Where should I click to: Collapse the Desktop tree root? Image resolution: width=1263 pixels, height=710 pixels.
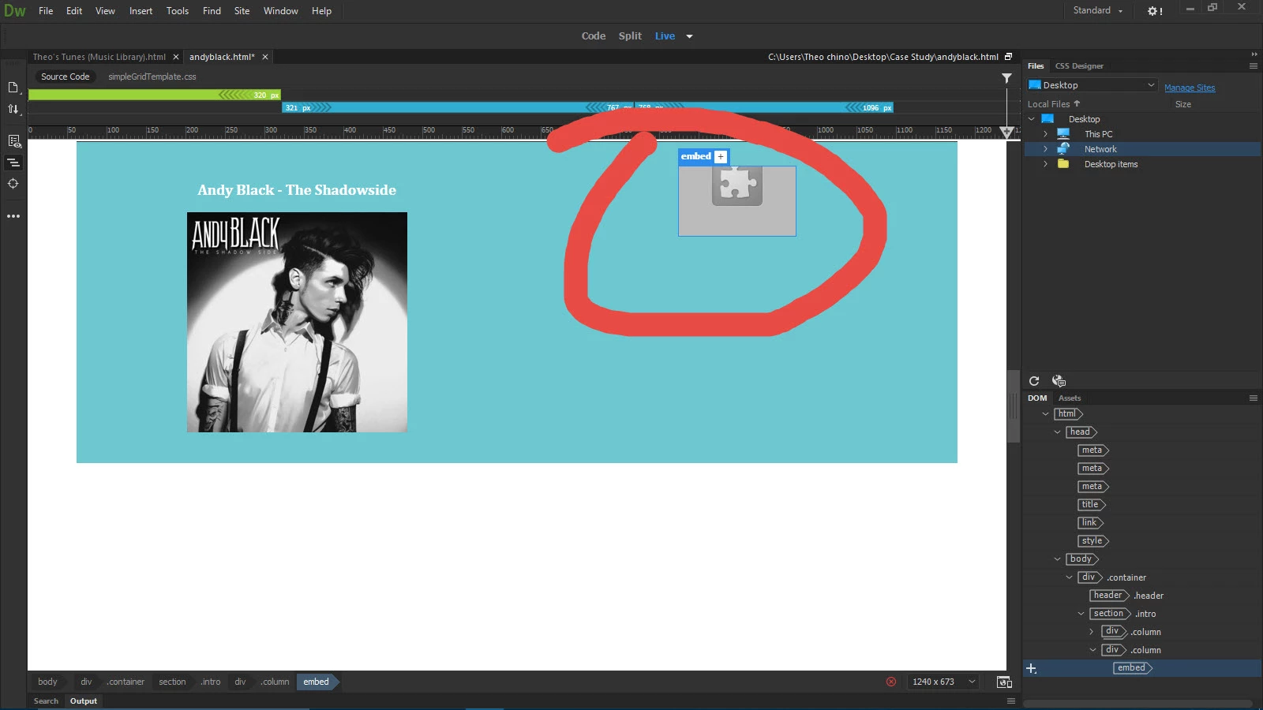1032,119
